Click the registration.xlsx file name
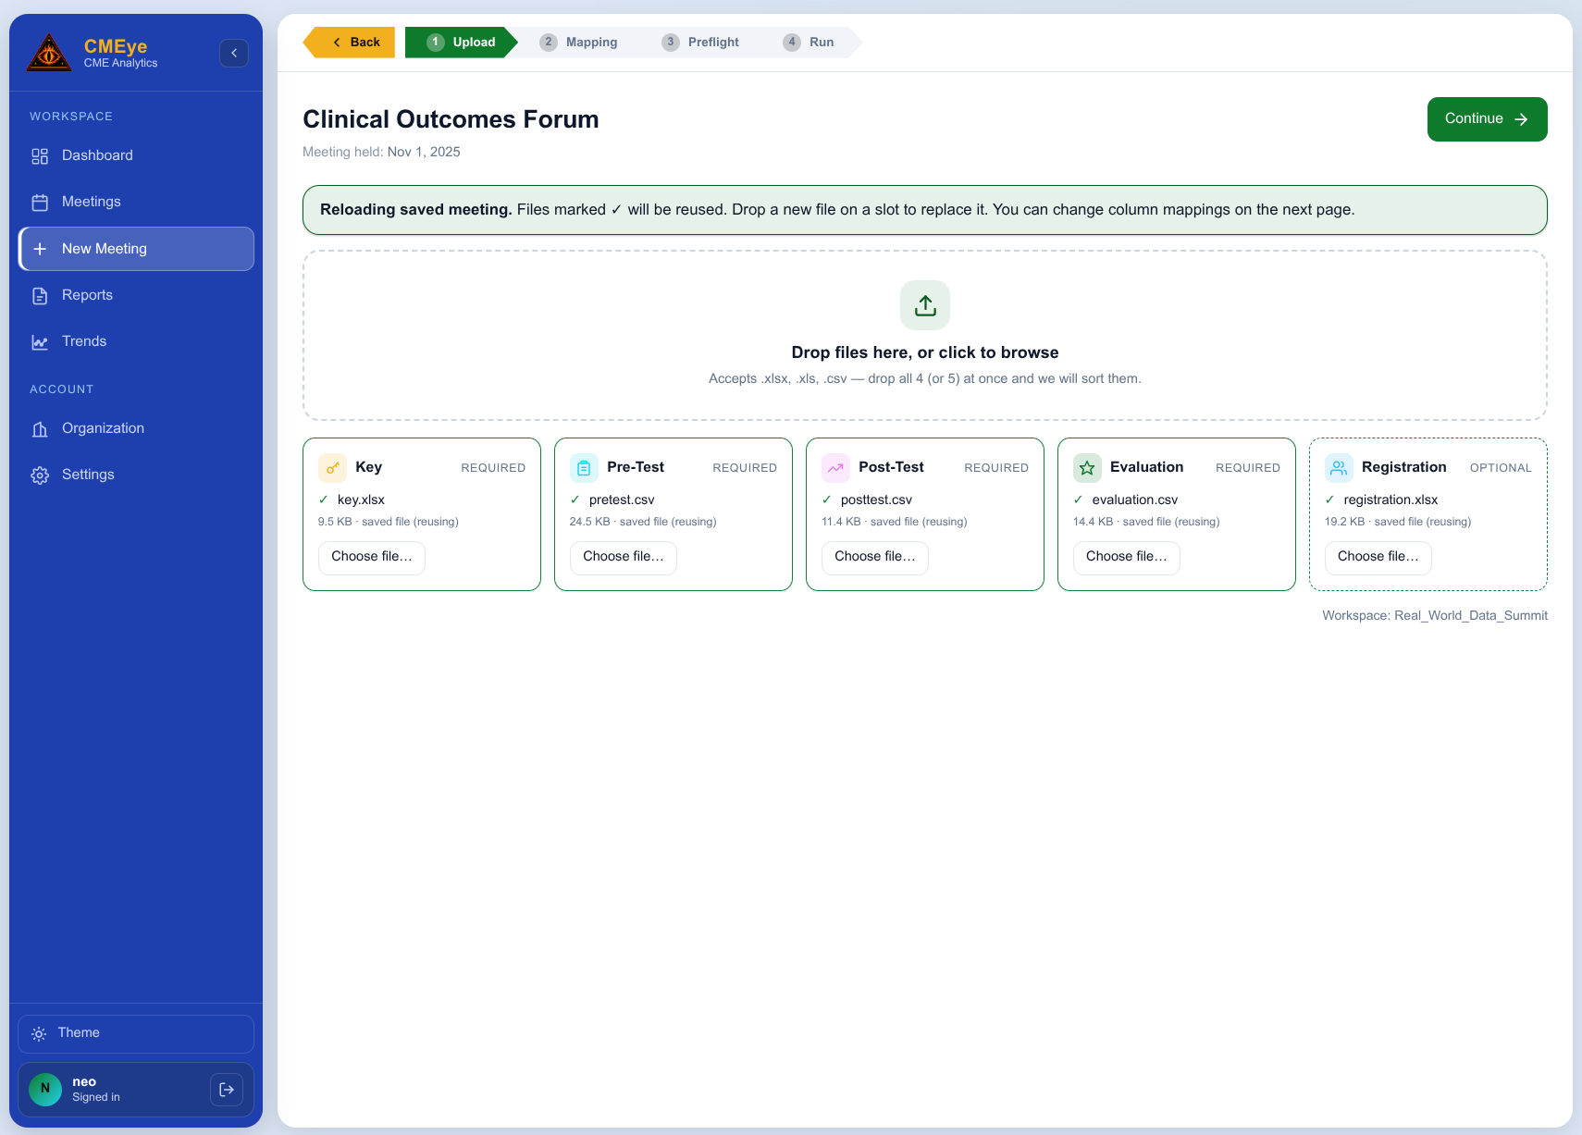The width and height of the screenshot is (1582, 1135). point(1390,500)
